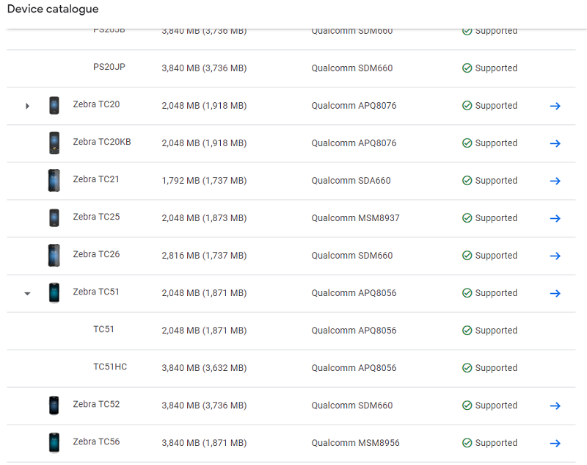This screenshot has width=587, height=465.
Task: Select the Zebra TC52 device name
Action: click(x=96, y=404)
